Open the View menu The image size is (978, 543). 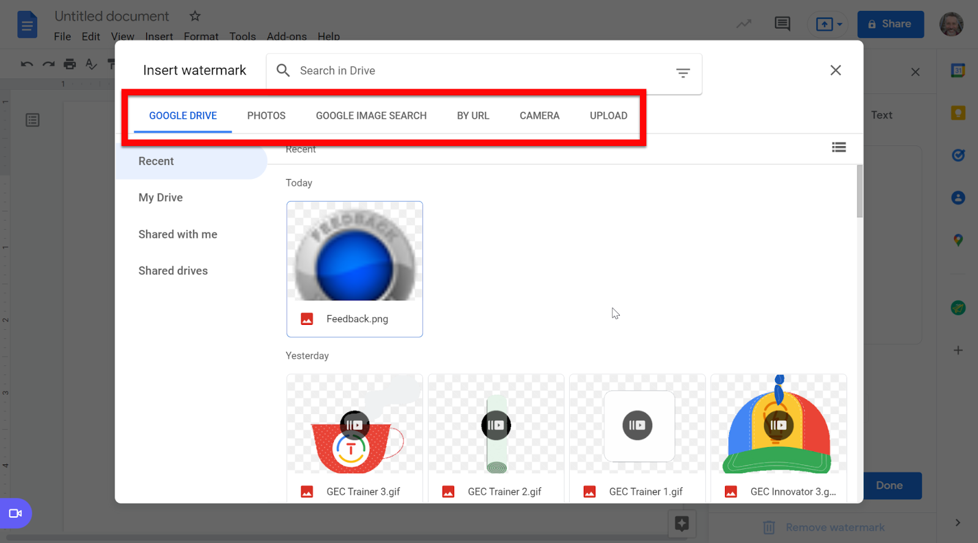click(x=123, y=37)
